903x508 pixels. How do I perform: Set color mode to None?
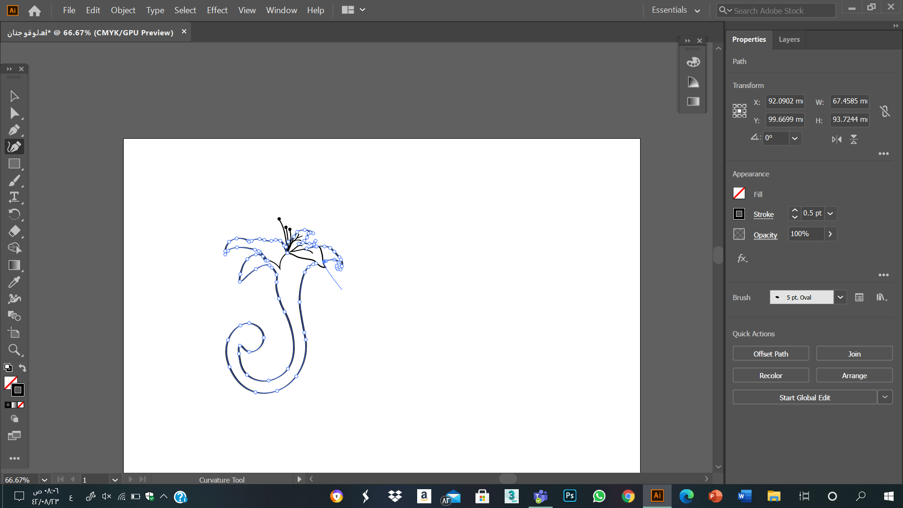(21, 405)
